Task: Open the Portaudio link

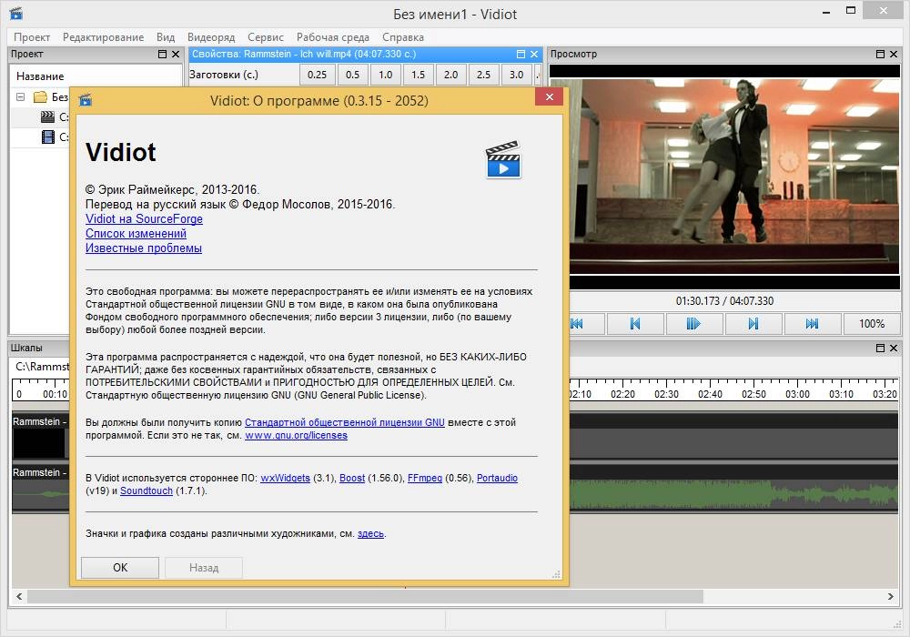Action: (498, 478)
